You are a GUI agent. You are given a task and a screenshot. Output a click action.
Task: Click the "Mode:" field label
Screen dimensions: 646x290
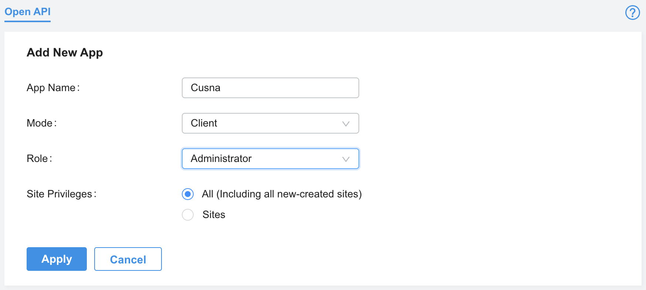point(41,123)
